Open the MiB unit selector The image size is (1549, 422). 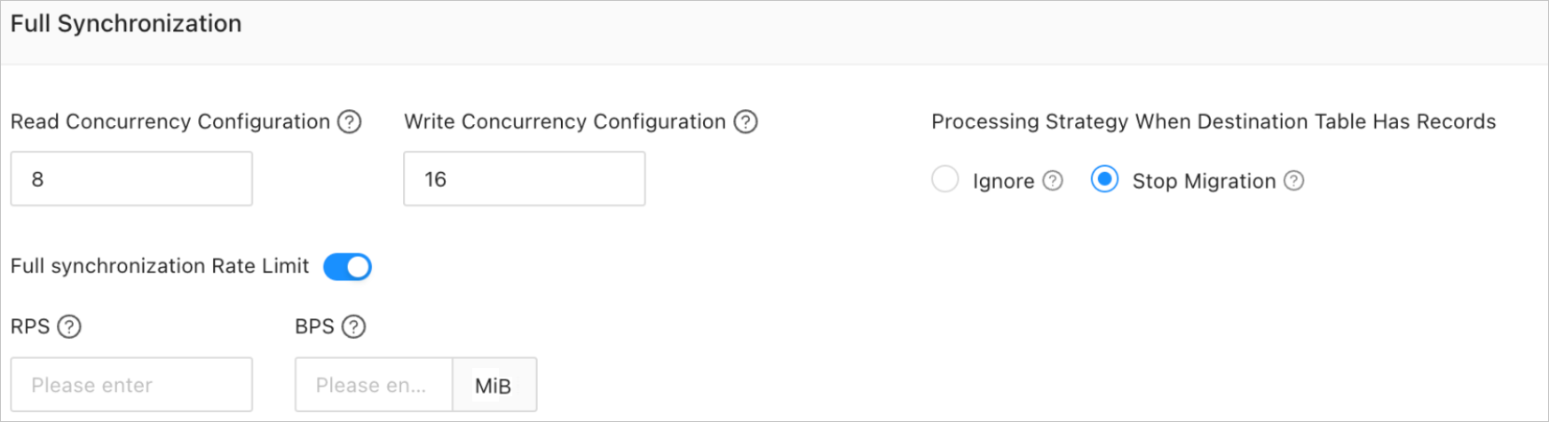coord(494,386)
